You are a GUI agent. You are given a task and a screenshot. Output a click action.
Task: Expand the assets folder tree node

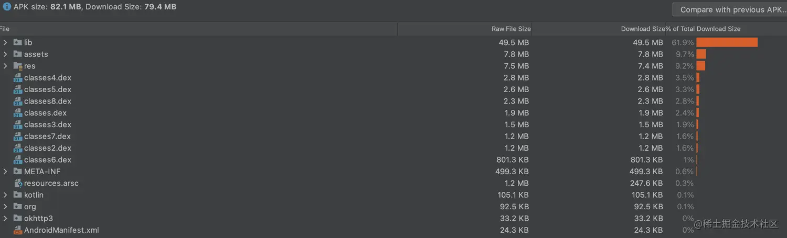tap(5, 54)
